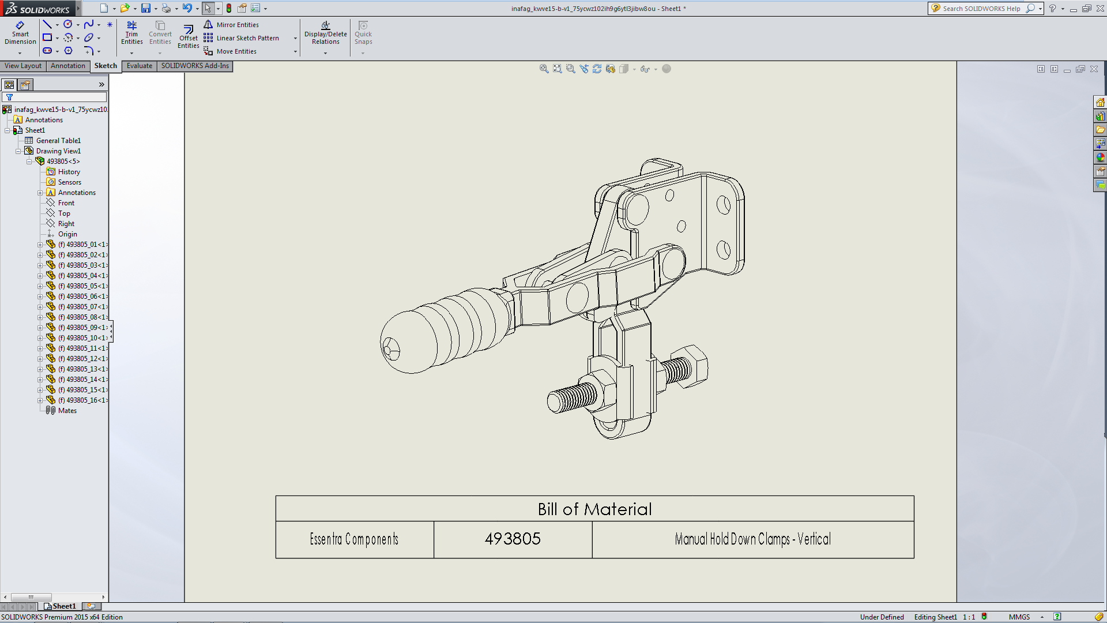
Task: Select General Table1 in feature tree
Action: point(58,141)
